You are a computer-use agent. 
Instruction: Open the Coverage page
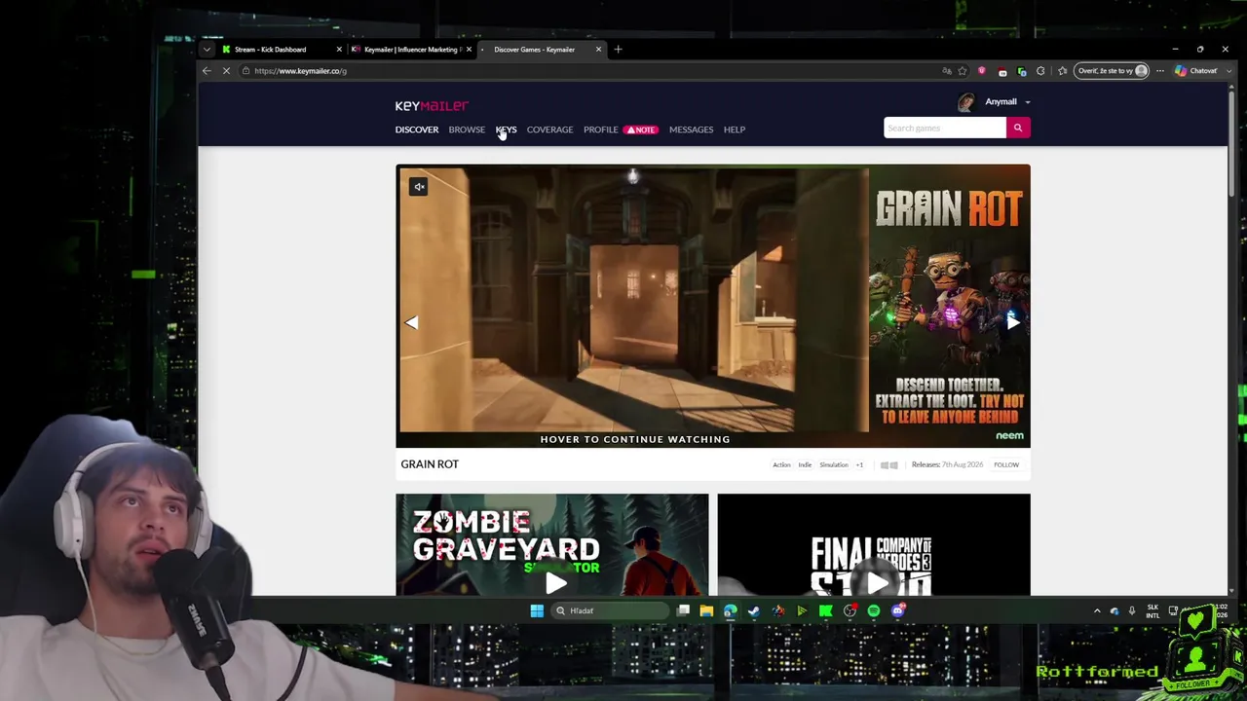[x=549, y=129]
